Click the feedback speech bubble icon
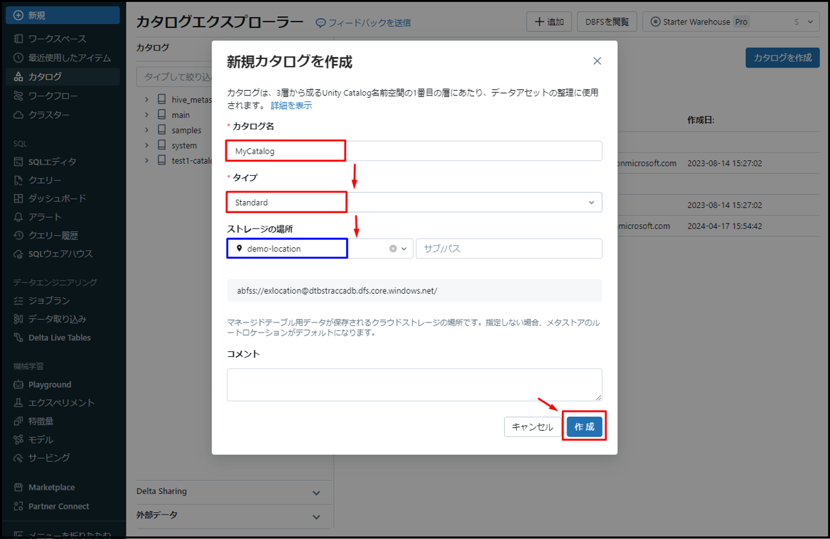The image size is (830, 539). [x=321, y=23]
